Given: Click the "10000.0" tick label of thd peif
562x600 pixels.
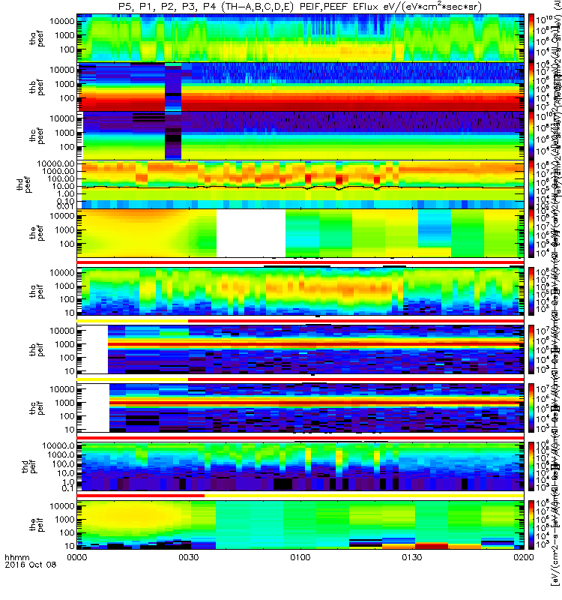Looking at the screenshot, I should [x=58, y=445].
